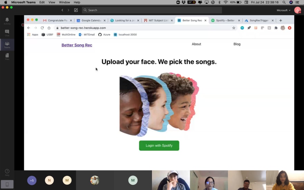
Task: Open the About page link
Action: pos(197,44)
